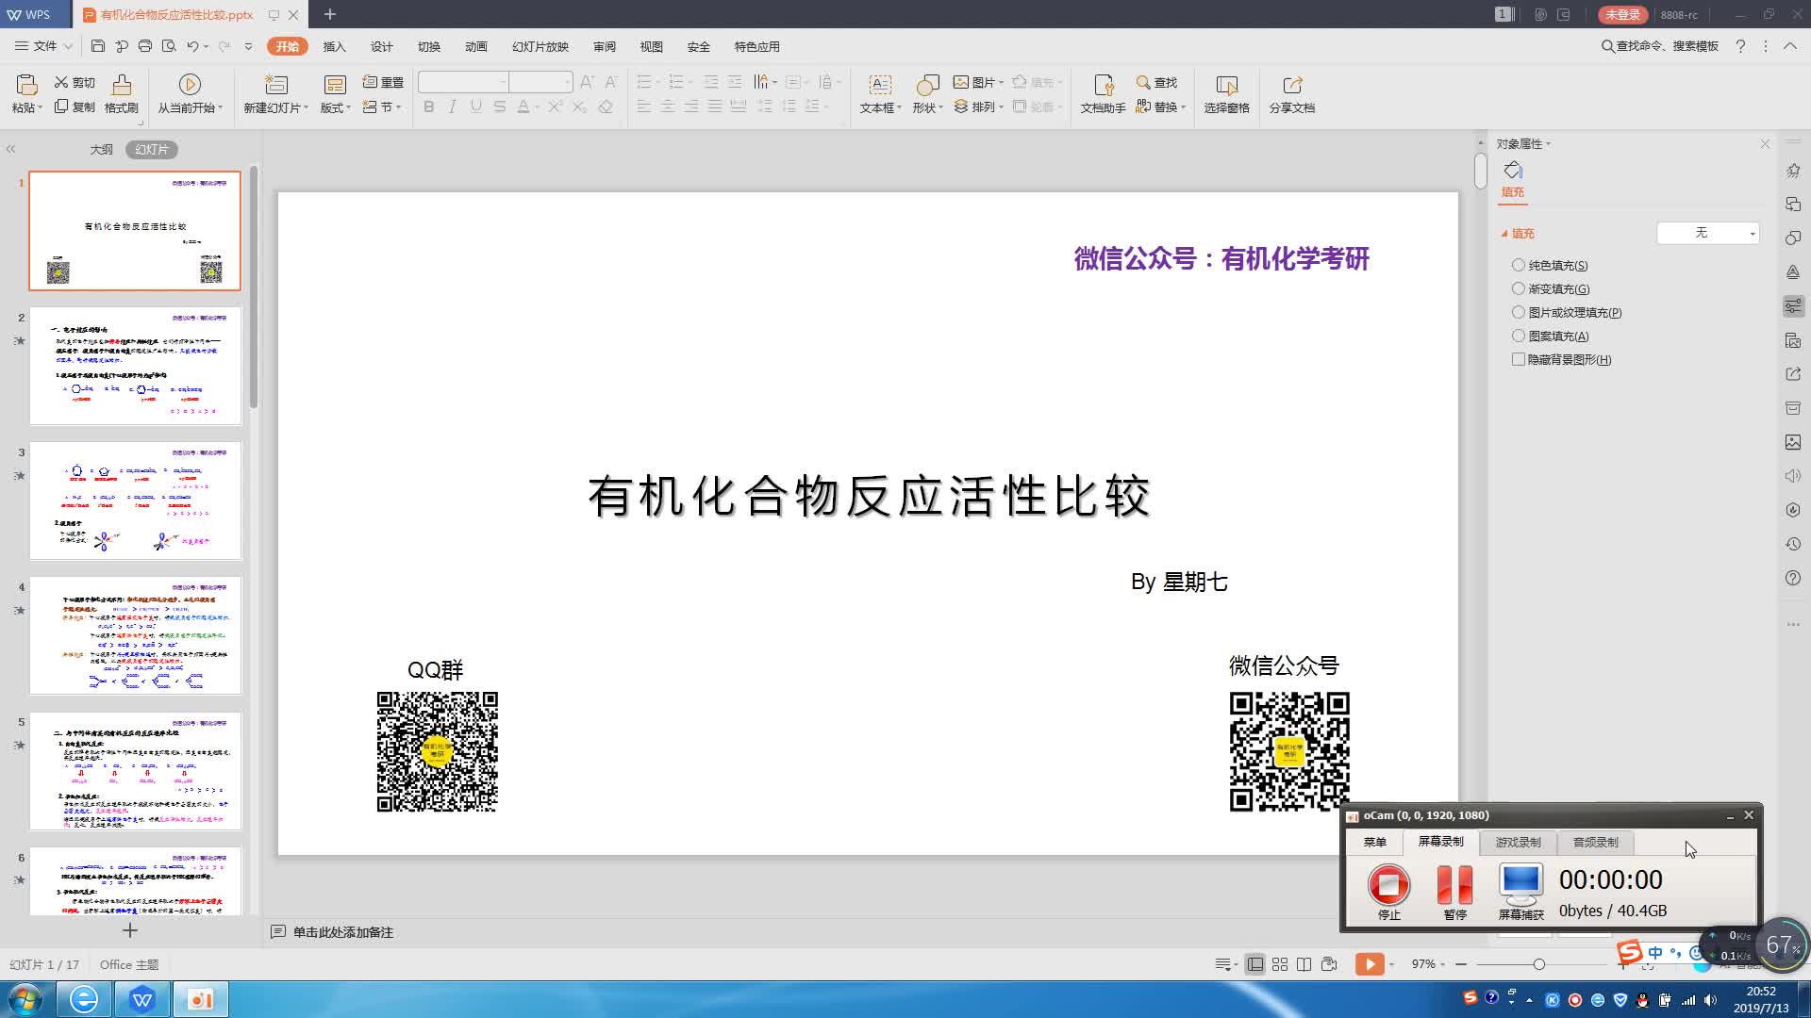Click the Paste (粘贴) icon

point(26,85)
